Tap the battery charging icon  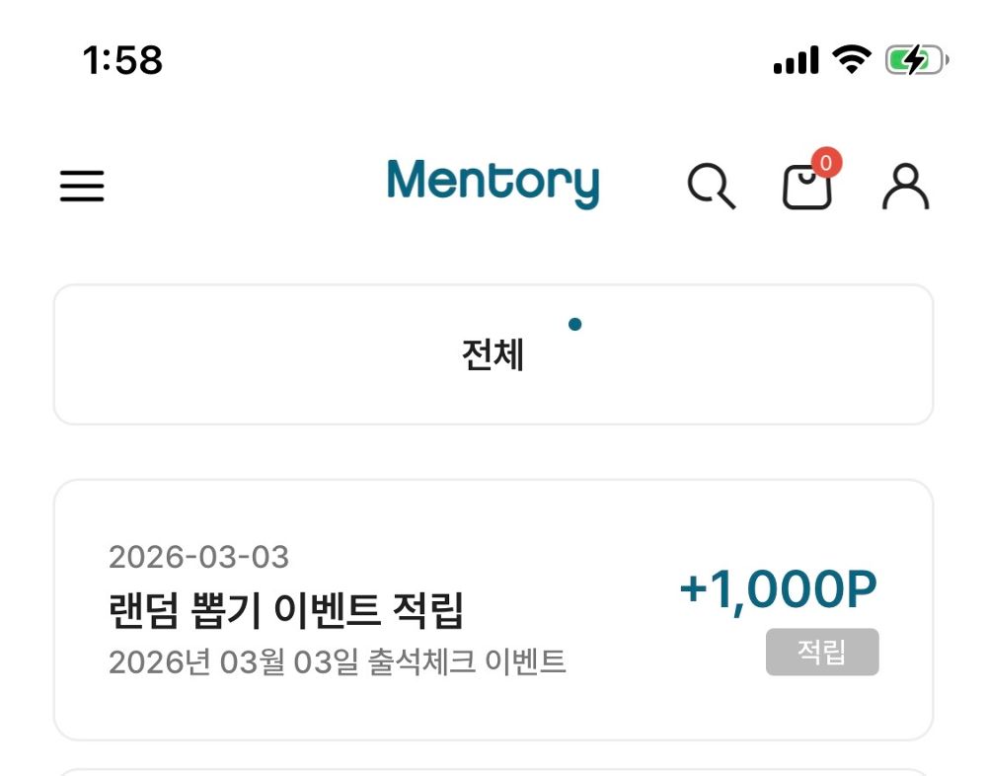point(913,59)
